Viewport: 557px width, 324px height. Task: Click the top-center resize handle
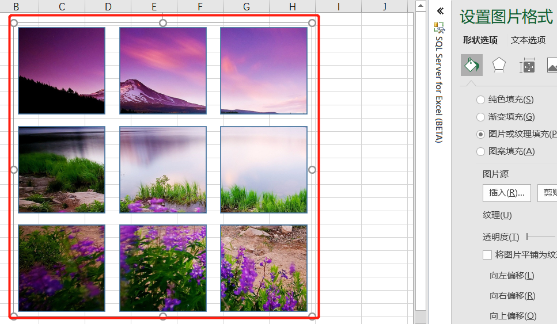[162, 23]
